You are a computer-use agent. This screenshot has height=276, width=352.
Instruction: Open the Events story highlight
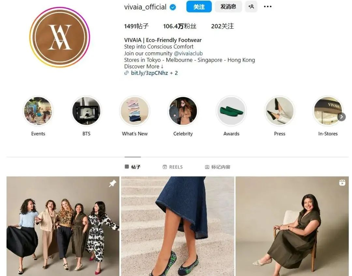pyautogui.click(x=38, y=111)
